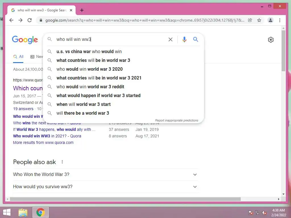Viewport: 291px width, 218px height.
Task: Bookmark this page with the star icon
Action: (x=259, y=20)
